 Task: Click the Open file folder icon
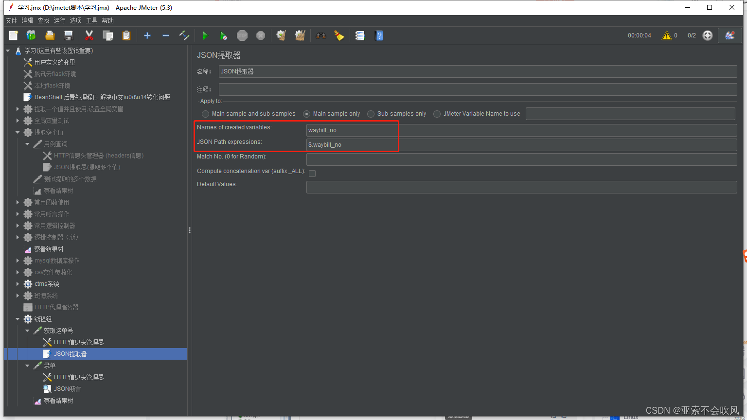50,35
